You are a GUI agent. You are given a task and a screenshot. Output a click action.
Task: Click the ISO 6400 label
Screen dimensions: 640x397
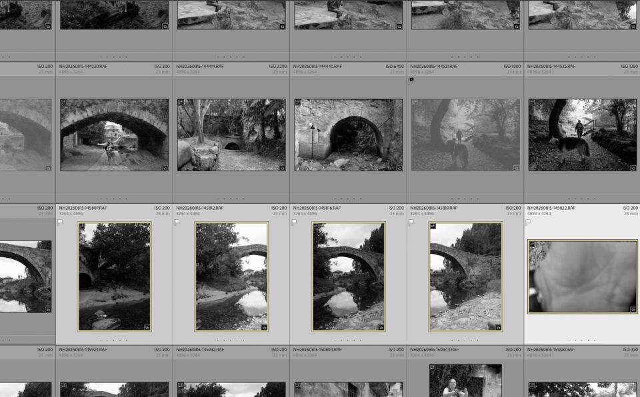[395, 66]
